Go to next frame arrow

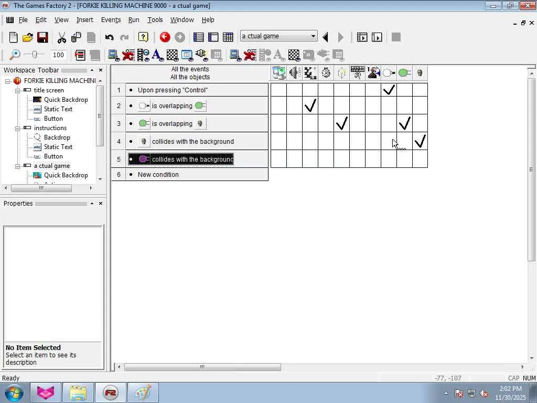click(340, 37)
